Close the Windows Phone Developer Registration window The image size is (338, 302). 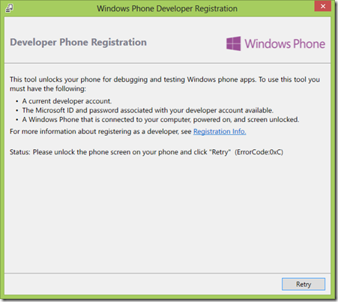click(323, 6)
